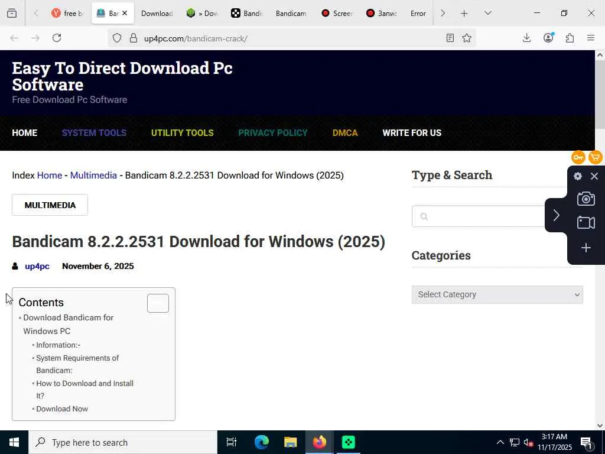Go back to the previous page
605x454 pixels.
tap(14, 38)
